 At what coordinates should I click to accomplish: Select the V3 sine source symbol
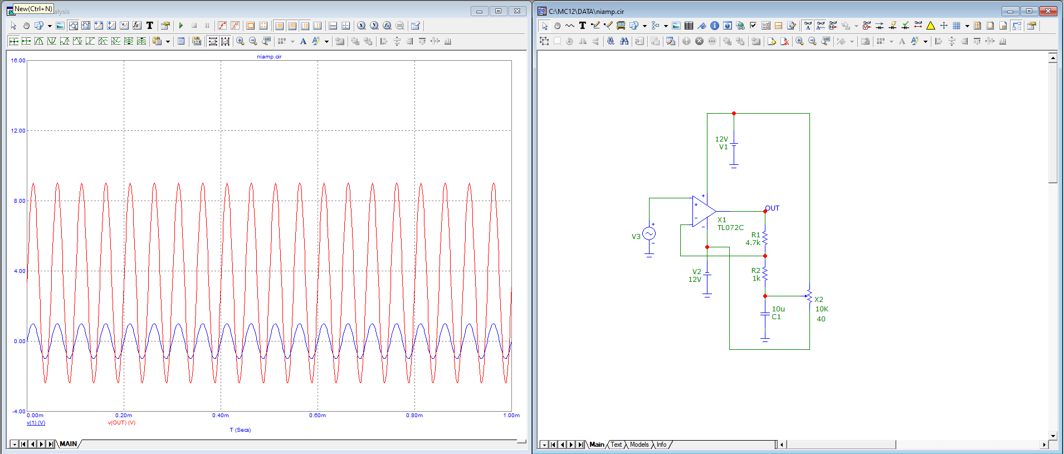point(649,234)
